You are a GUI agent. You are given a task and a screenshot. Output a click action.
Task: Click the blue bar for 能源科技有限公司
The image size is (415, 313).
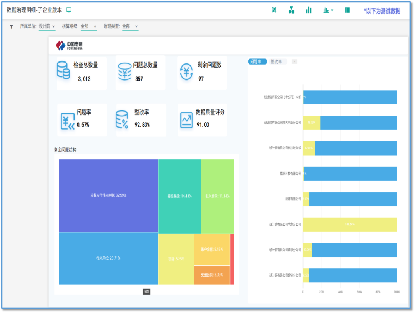(350, 174)
